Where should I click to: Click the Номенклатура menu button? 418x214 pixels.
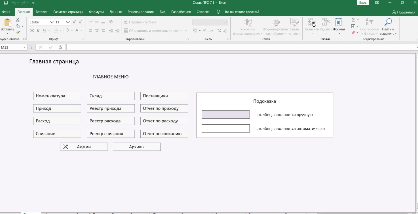(57, 96)
